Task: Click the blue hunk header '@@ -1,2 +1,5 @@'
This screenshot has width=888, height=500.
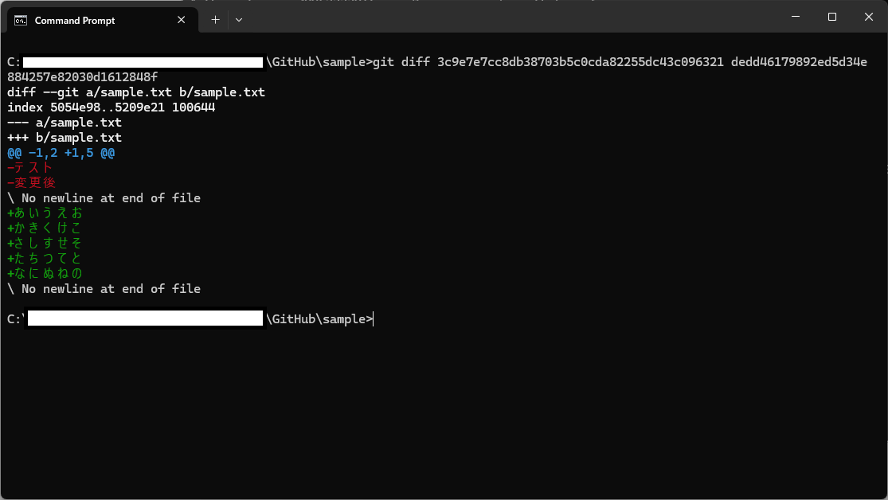Action: [60, 152]
